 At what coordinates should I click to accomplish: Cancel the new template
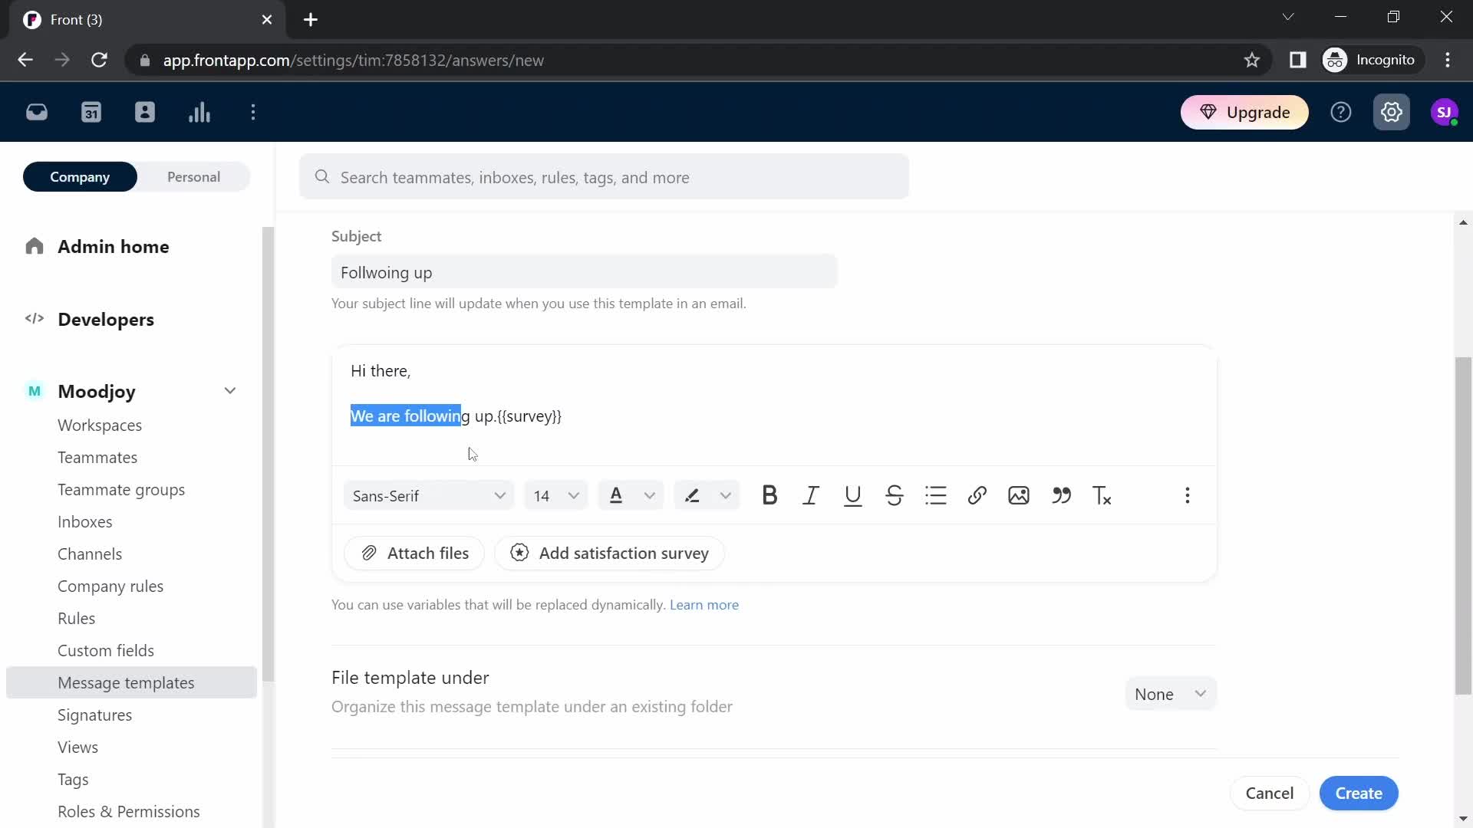[1270, 793]
